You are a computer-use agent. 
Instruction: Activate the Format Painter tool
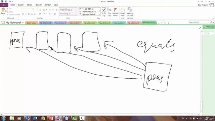[x=13, y=14]
